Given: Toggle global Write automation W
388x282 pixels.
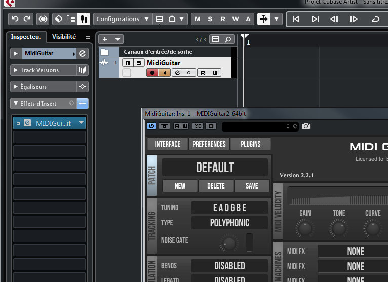Looking at the screenshot, I should 236,19.
